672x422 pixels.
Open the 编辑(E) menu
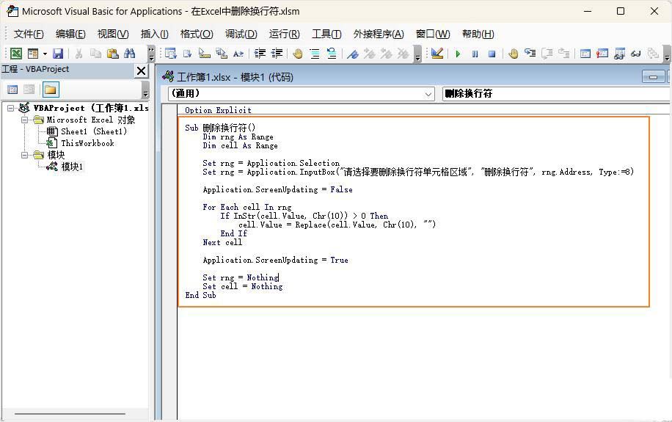(70, 34)
